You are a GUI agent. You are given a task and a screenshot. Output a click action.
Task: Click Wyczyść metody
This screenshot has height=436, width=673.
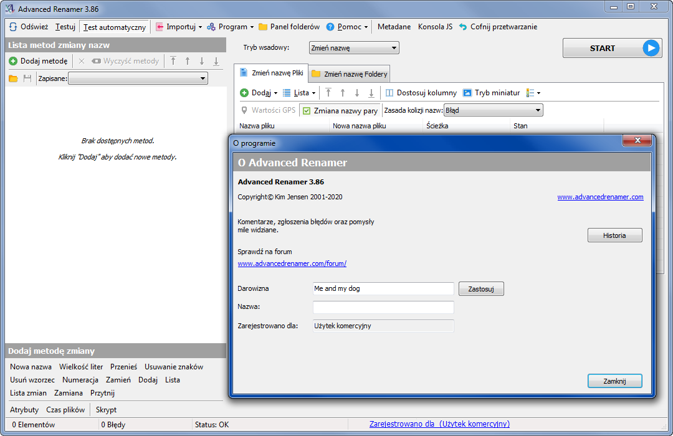point(125,61)
